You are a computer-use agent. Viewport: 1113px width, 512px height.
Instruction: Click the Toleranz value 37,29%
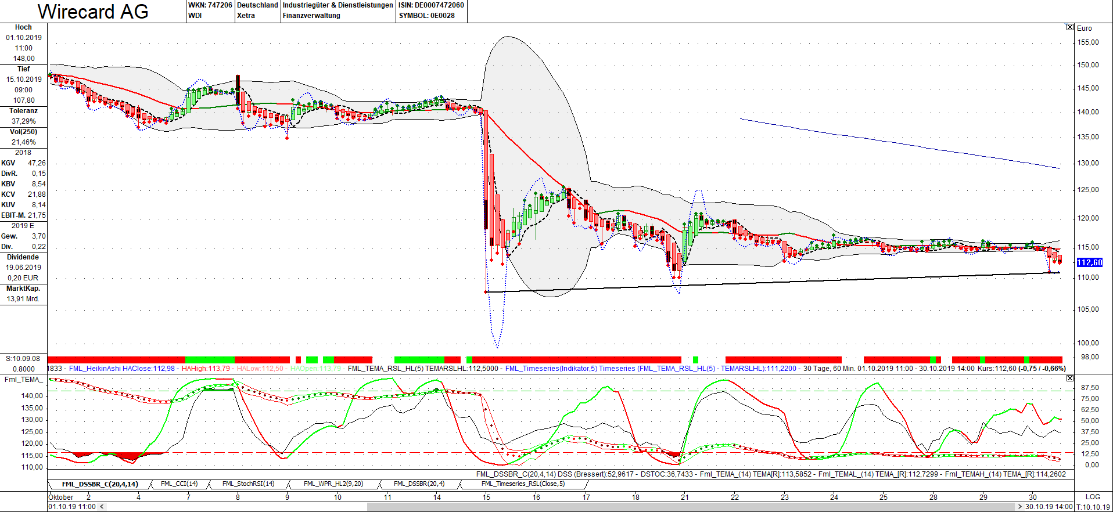(x=24, y=121)
